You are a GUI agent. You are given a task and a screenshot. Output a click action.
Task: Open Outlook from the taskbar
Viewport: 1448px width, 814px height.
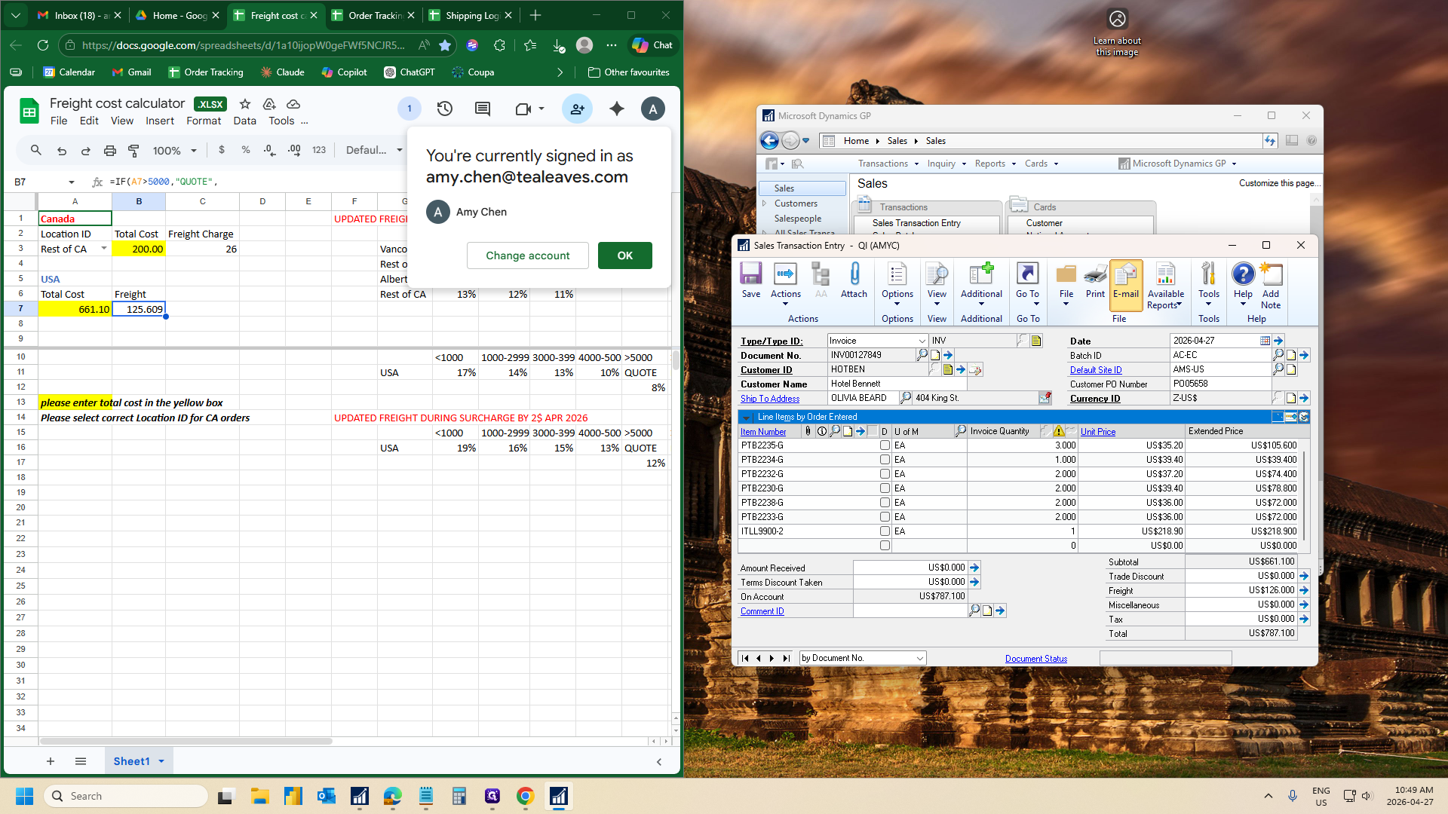[326, 796]
